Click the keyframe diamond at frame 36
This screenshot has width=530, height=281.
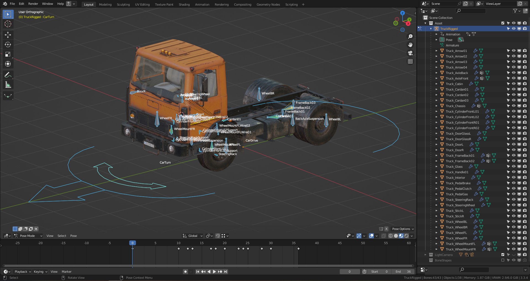(298, 249)
